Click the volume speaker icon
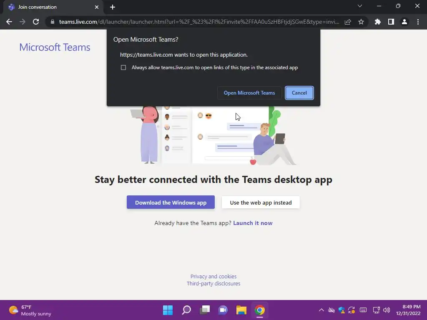 tap(387, 310)
